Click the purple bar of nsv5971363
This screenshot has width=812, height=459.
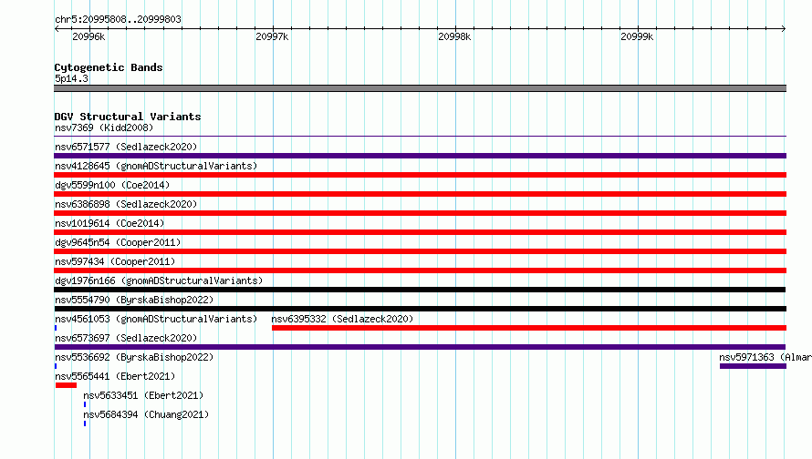(x=753, y=366)
